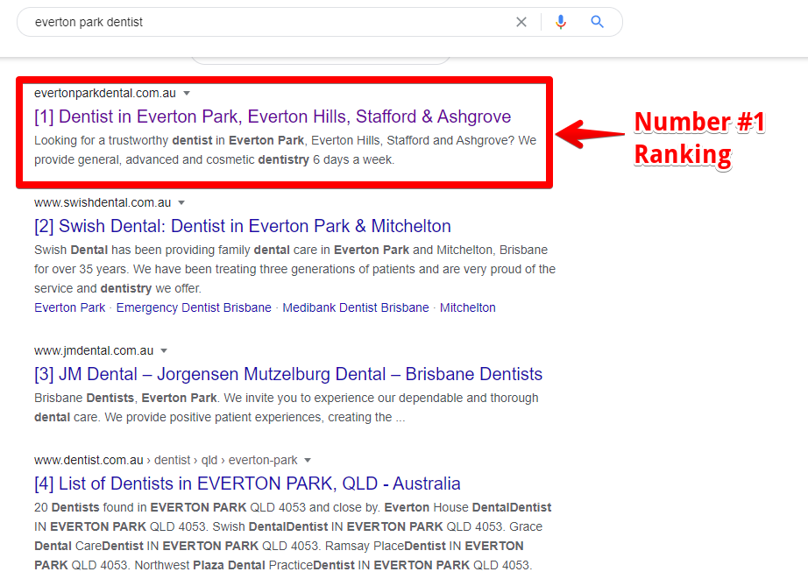Start voice search with the microphone icon
The image size is (808, 586).
pyautogui.click(x=561, y=22)
